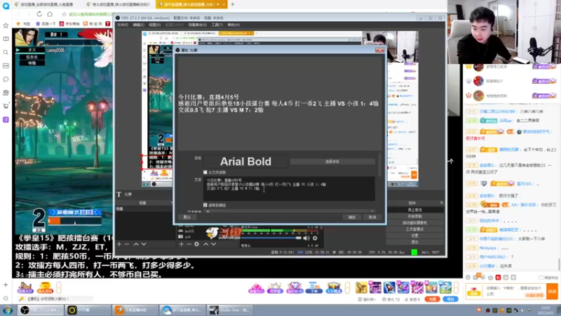Expand arrow left of gold key gift
This screenshot has height=316, width=561.
tap(347, 287)
